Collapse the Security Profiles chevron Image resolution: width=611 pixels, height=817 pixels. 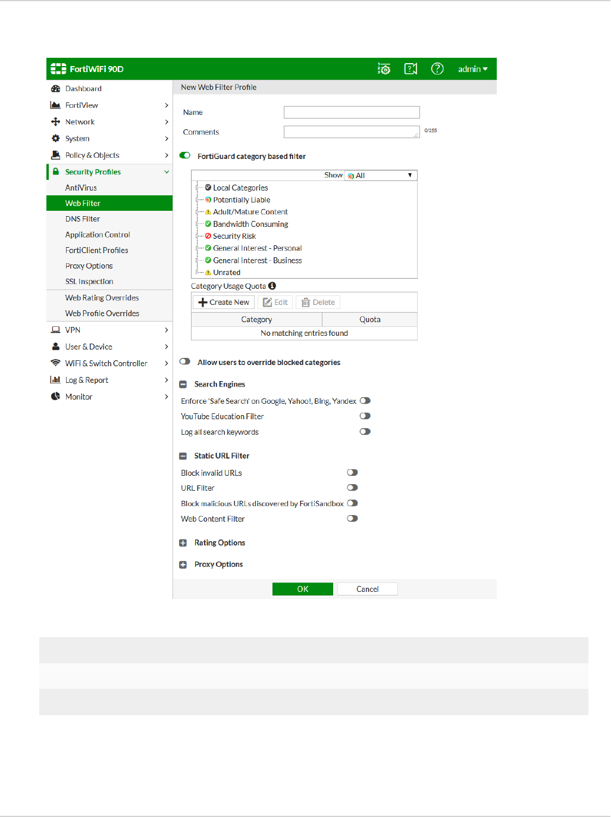click(x=167, y=172)
